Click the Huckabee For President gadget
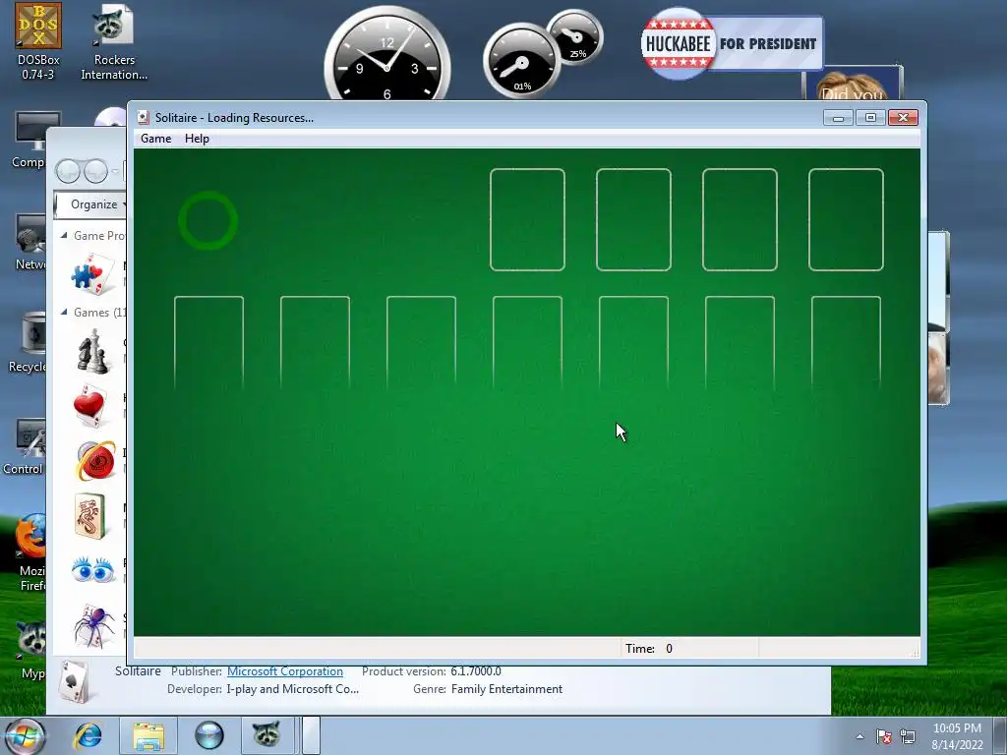The width and height of the screenshot is (1007, 755). tap(732, 43)
